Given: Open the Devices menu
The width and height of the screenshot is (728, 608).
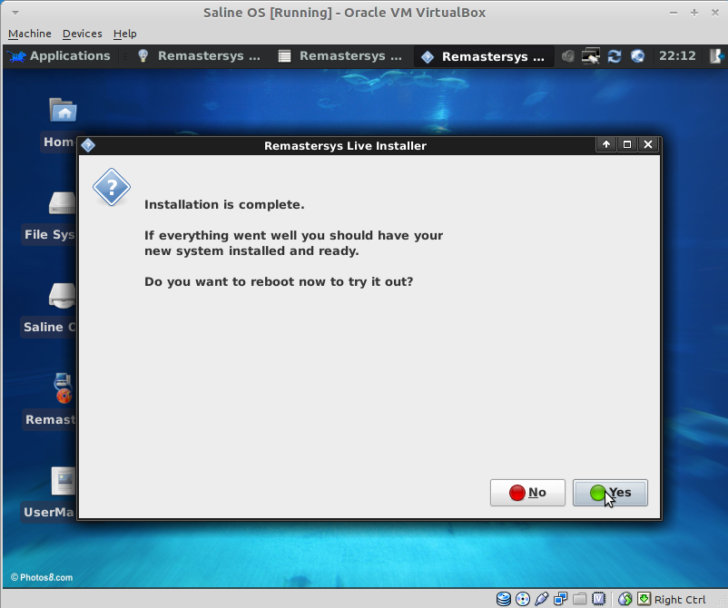Looking at the screenshot, I should tap(83, 34).
